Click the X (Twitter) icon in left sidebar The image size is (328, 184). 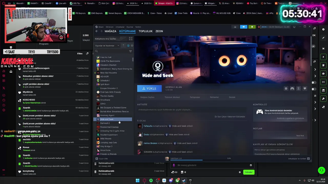tap(4, 88)
